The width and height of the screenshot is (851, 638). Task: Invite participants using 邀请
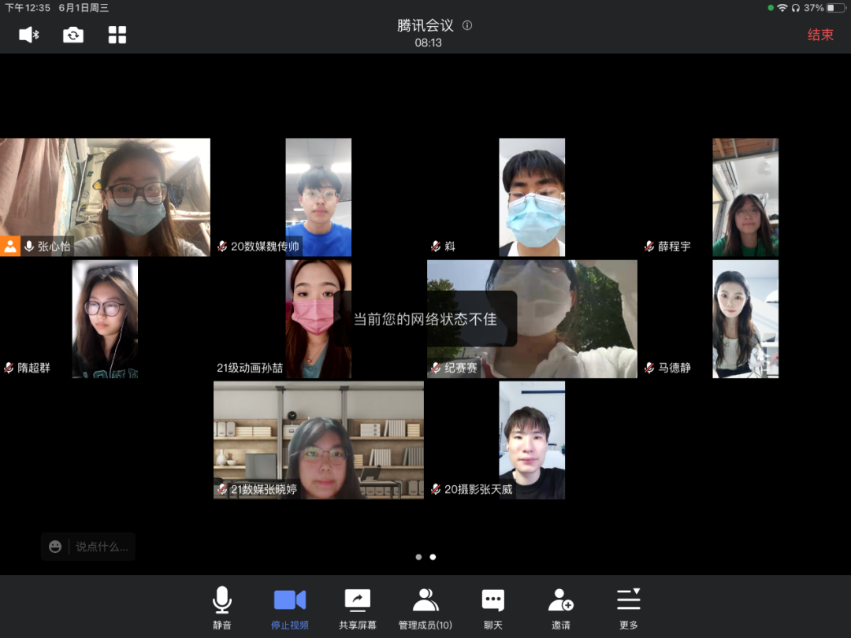point(561,608)
